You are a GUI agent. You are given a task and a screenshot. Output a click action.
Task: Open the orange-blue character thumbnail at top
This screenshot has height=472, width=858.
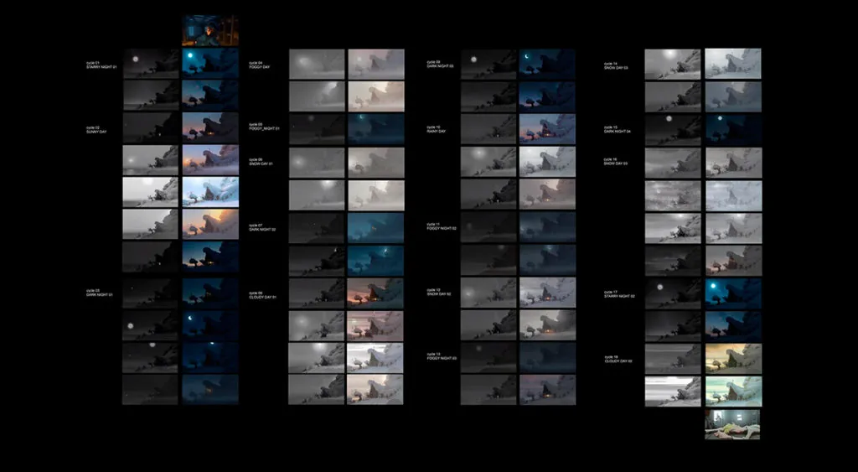tap(210, 31)
